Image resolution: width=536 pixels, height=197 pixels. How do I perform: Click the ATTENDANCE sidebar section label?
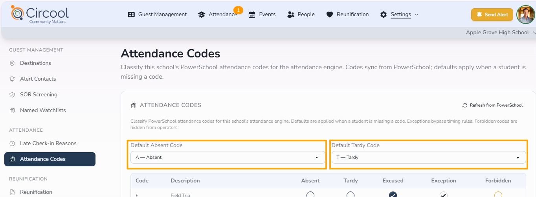pyautogui.click(x=26, y=130)
